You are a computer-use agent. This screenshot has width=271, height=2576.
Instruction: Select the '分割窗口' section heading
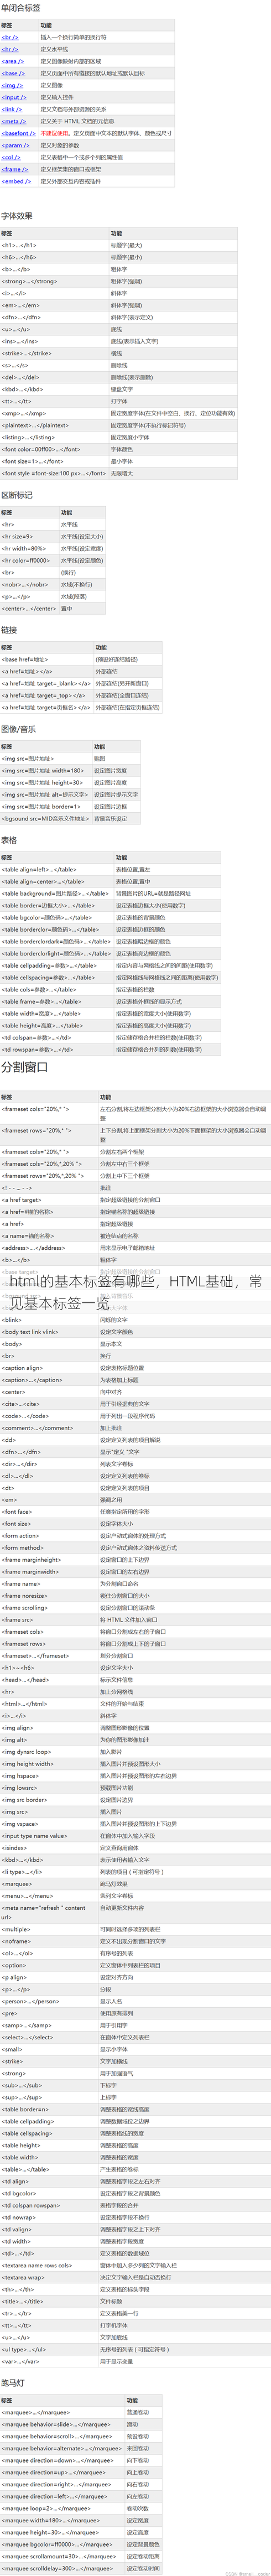pyautogui.click(x=25, y=1067)
